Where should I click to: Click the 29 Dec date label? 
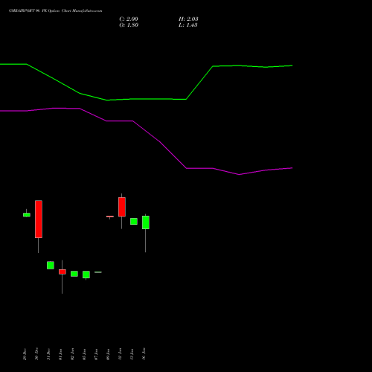(x=25, y=354)
